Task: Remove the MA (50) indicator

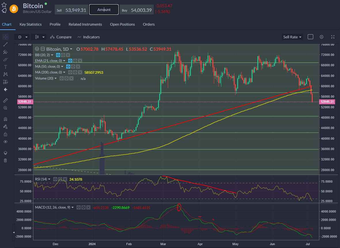Action: 78,67
